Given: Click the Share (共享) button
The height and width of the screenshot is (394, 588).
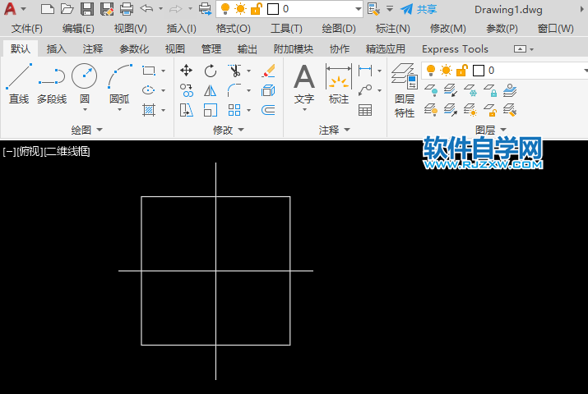Looking at the screenshot, I should click(x=419, y=9).
